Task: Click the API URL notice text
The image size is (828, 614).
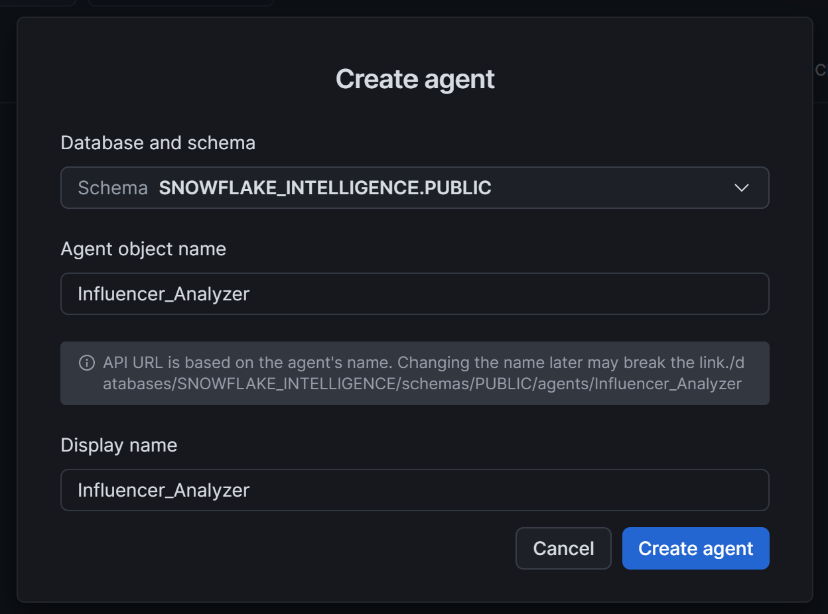Action: 423,373
